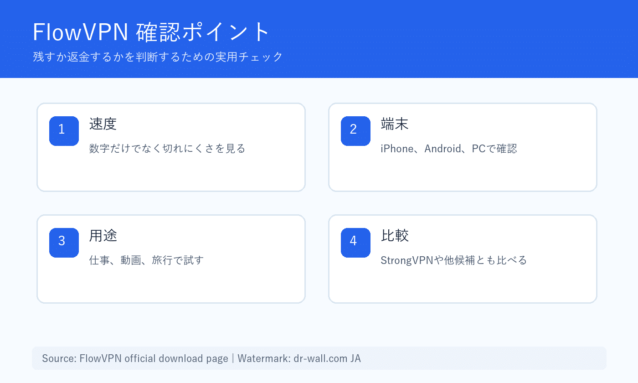Image resolution: width=638 pixels, height=383 pixels.
Task: Click the 端末 card title
Action: click(395, 124)
